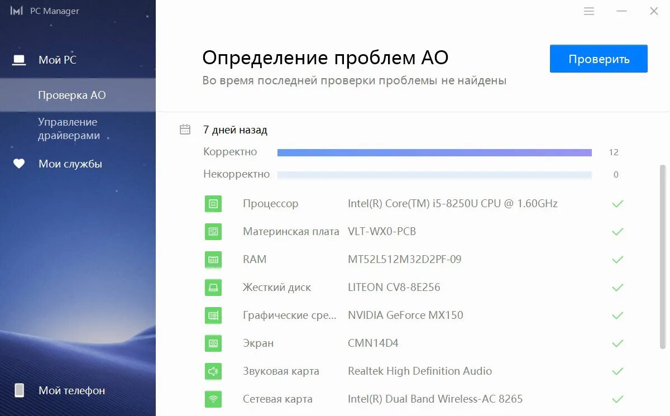670x416 pixels.
Task: Click the Звуковая карта speaker icon
Action: click(213, 371)
